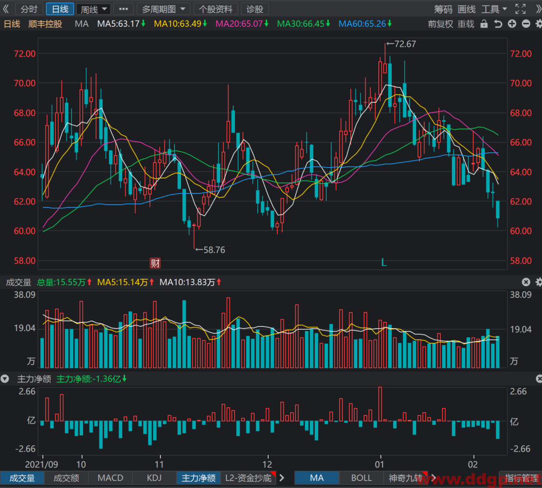Select MA main chart overlay tab

point(317,478)
